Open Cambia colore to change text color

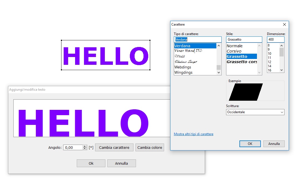[x=150, y=147]
